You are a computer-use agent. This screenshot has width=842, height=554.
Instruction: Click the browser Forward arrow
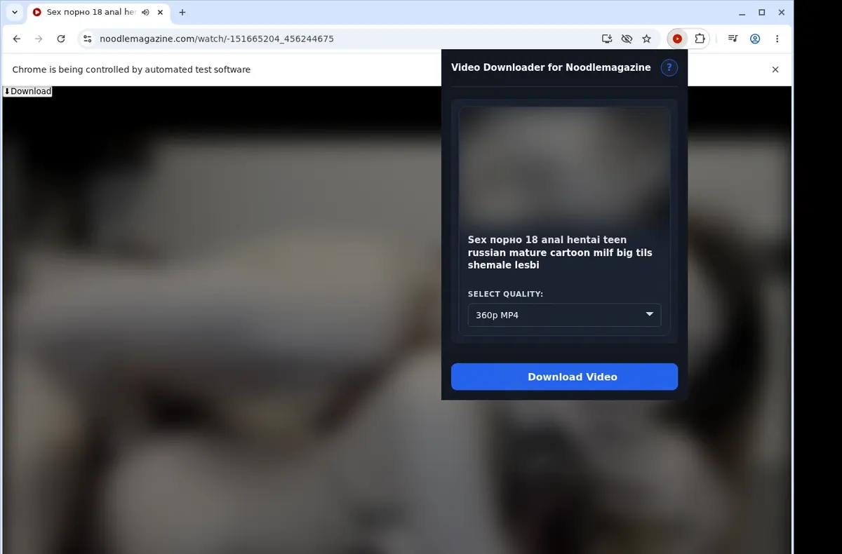[39, 39]
